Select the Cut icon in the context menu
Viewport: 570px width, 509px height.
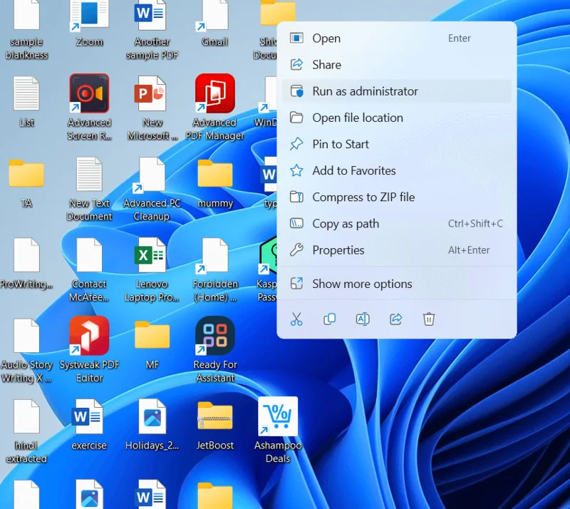pyautogui.click(x=297, y=319)
